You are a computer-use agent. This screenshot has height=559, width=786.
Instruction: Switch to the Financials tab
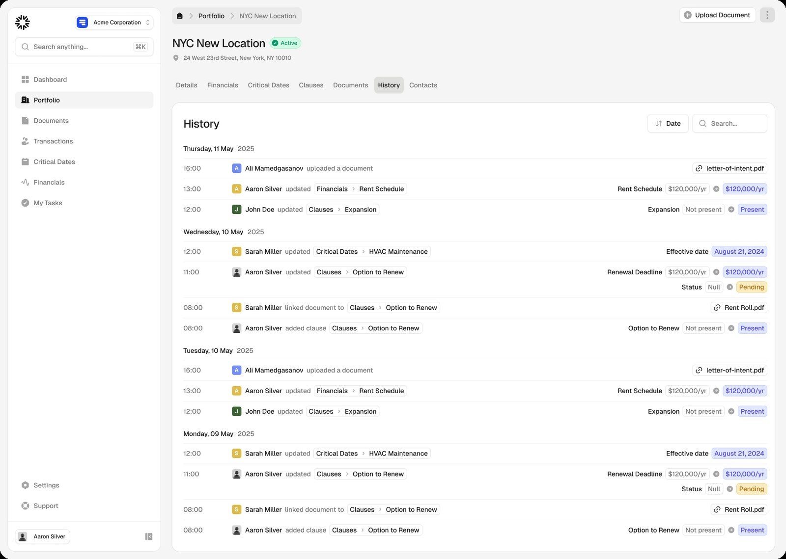click(223, 85)
